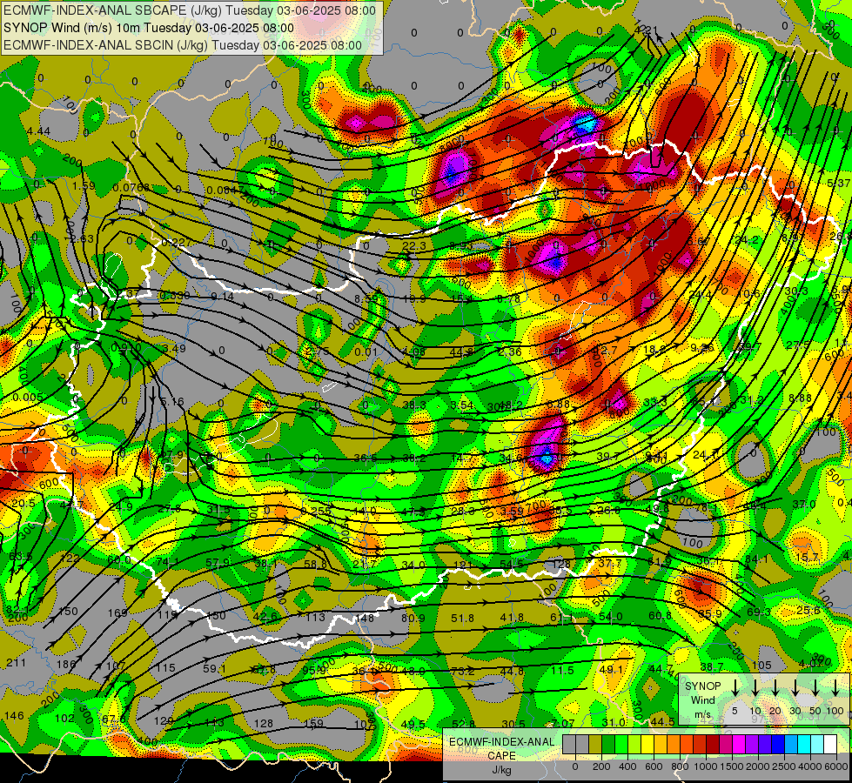Select the pure blue swatch in CAPE legend
Screen dimensions: 852x783
pyautogui.click(x=777, y=745)
